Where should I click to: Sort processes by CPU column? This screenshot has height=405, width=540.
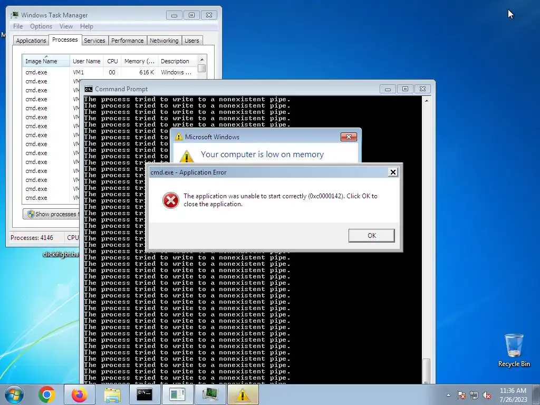112,61
